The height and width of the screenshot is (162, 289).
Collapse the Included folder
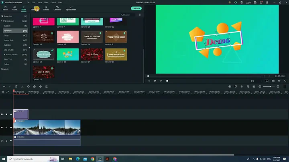[x=2, y=21]
